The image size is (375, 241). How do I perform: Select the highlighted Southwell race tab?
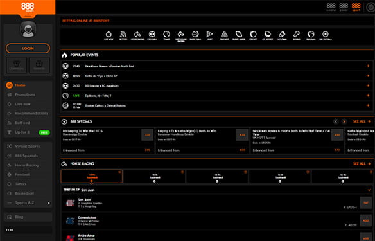(x=92, y=176)
